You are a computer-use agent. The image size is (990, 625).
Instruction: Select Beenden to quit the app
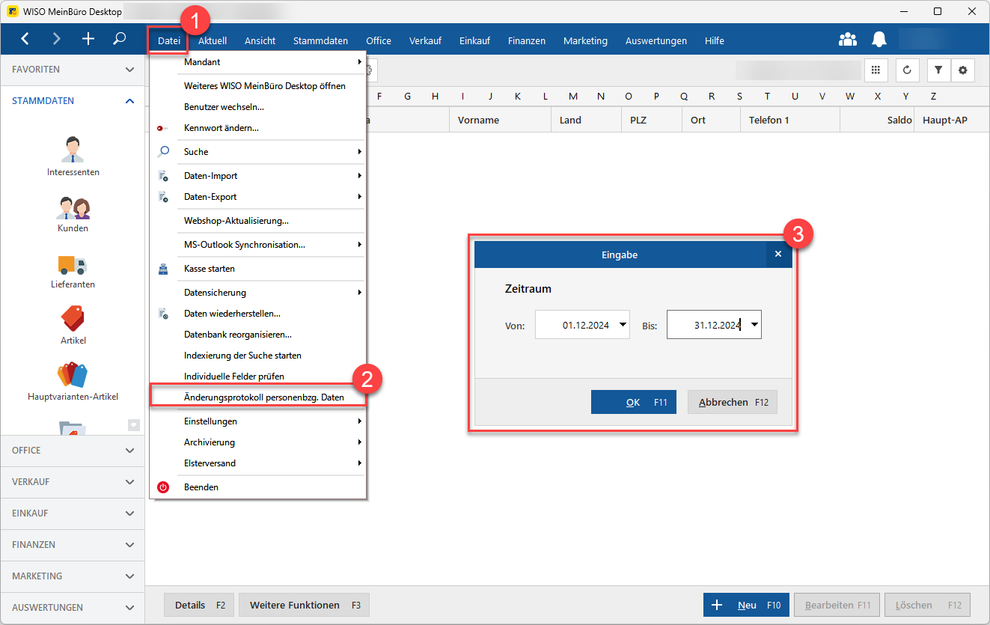click(258, 487)
